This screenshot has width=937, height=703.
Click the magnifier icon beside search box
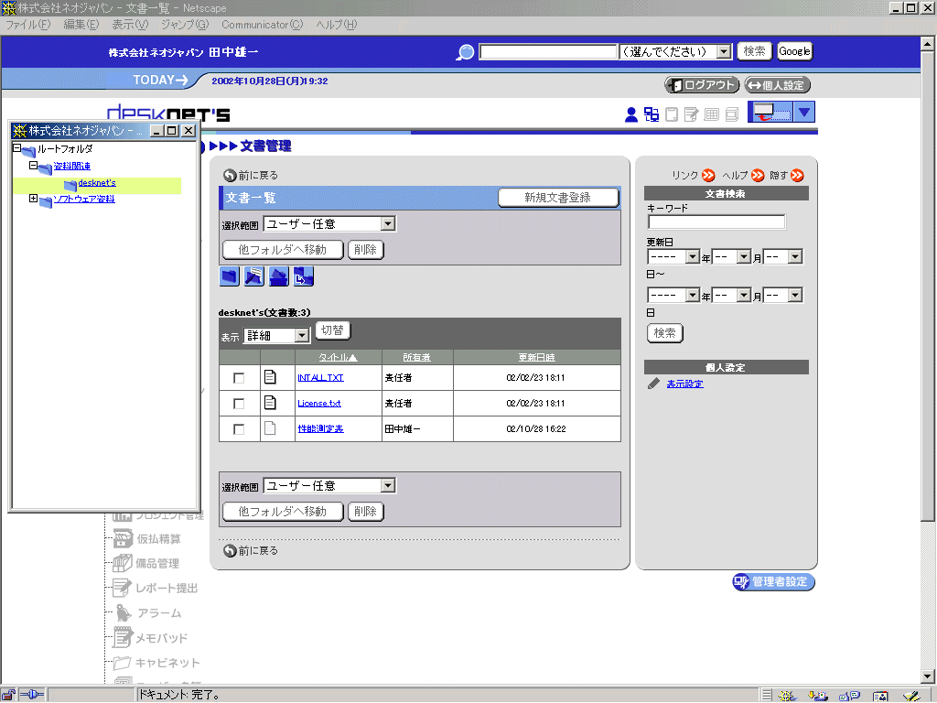coord(466,52)
